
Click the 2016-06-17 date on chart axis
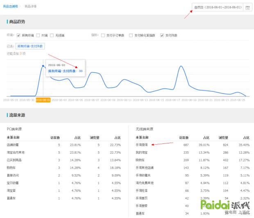[173, 100]
